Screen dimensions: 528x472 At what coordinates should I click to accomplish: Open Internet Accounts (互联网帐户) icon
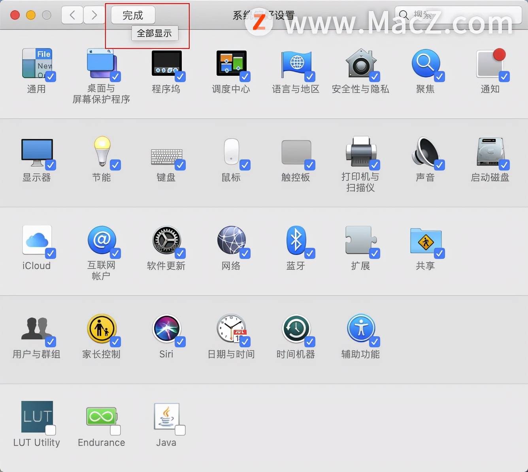(x=102, y=240)
